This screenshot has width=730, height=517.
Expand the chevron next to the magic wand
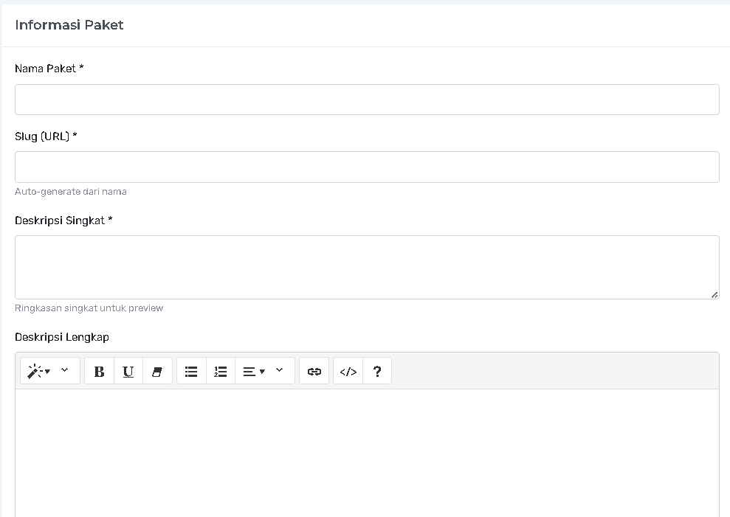coord(65,370)
